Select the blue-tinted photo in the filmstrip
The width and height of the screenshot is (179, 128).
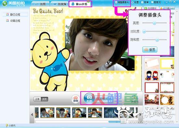(x=111, y=113)
